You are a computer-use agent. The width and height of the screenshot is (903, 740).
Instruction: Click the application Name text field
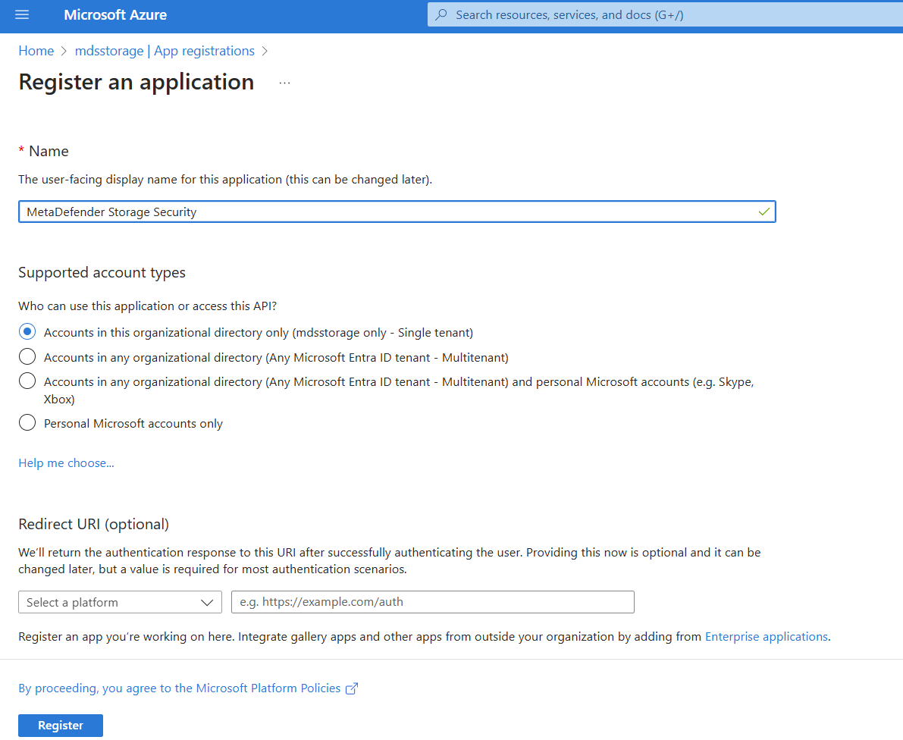tap(397, 212)
